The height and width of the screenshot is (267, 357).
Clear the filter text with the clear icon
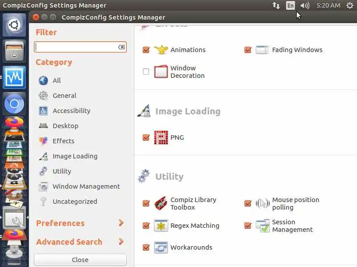pos(121,47)
